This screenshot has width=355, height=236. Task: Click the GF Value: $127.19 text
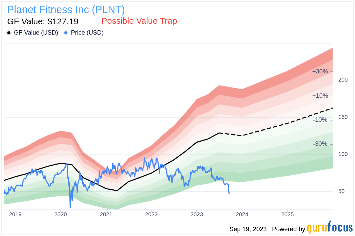(x=43, y=21)
